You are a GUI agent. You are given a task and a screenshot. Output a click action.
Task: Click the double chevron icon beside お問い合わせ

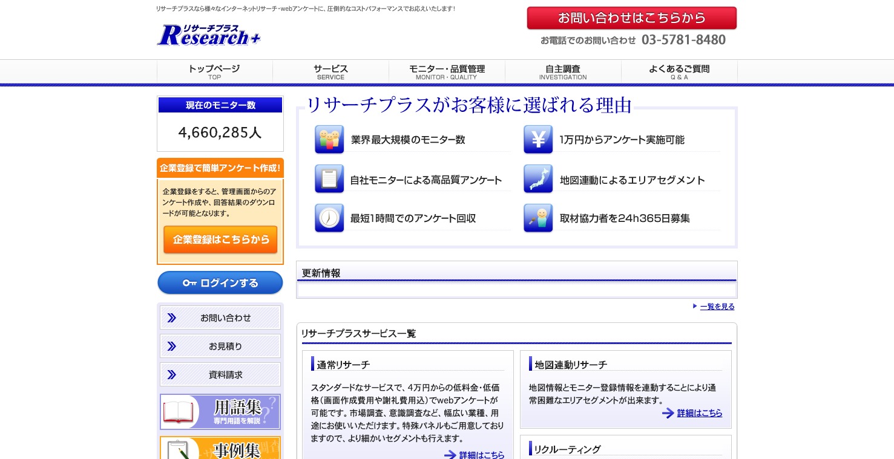tap(171, 317)
